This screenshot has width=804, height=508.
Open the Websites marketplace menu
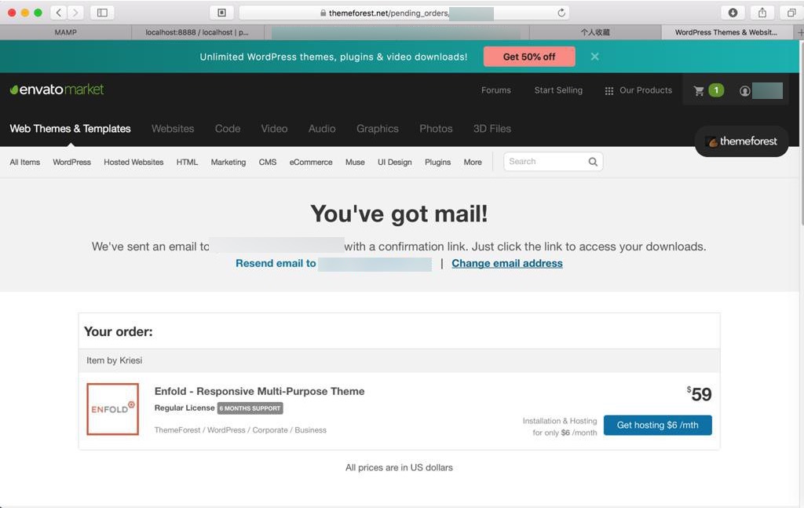(x=173, y=129)
